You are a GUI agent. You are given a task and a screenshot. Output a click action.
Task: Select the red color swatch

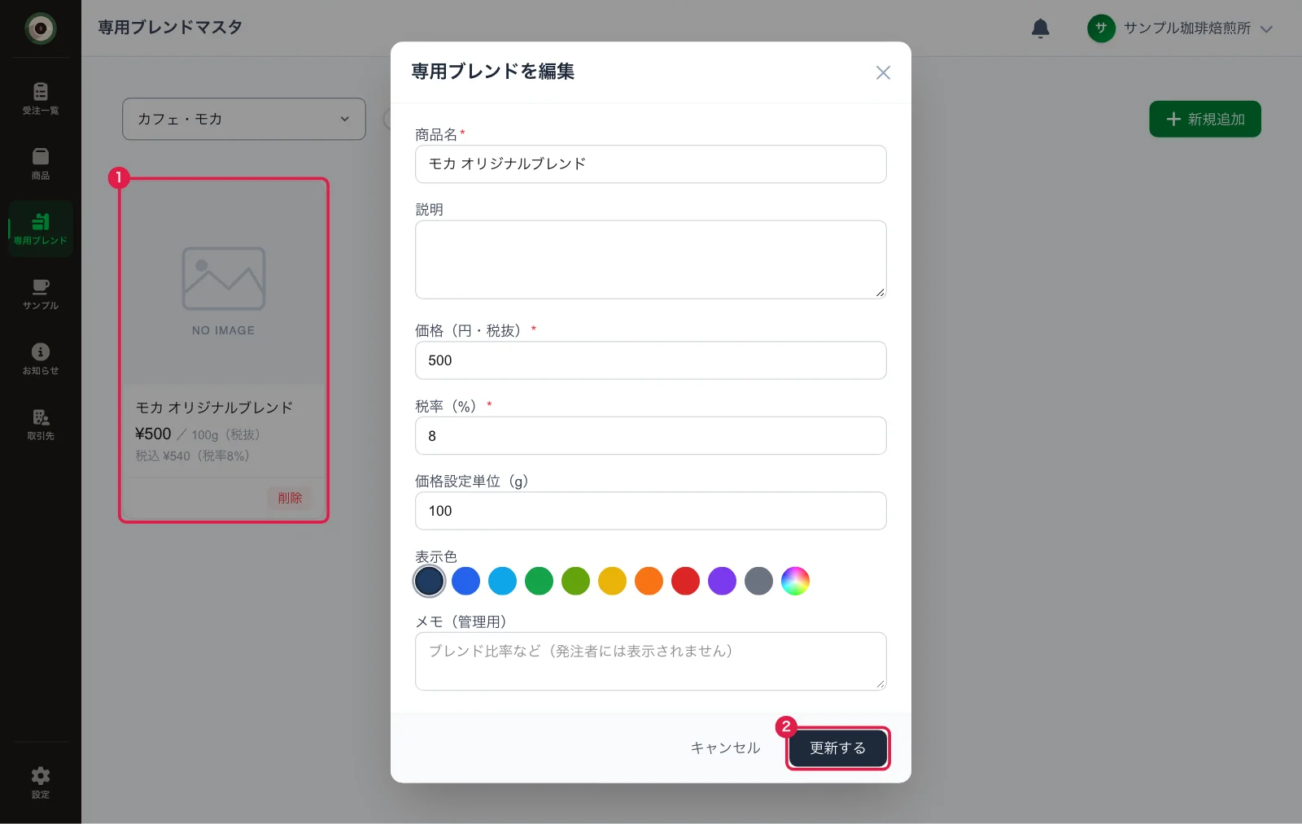click(685, 581)
